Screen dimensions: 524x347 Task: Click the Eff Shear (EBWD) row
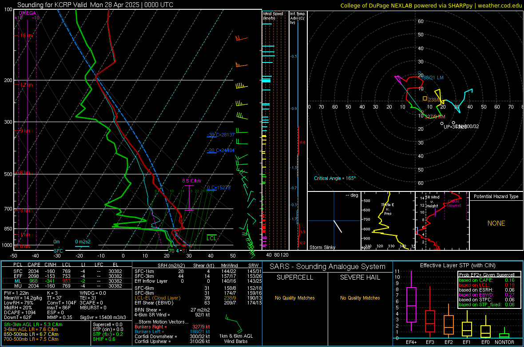[x=198, y=303]
